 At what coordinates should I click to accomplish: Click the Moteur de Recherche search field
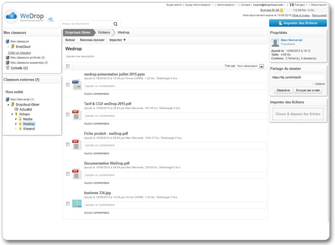click(86, 24)
